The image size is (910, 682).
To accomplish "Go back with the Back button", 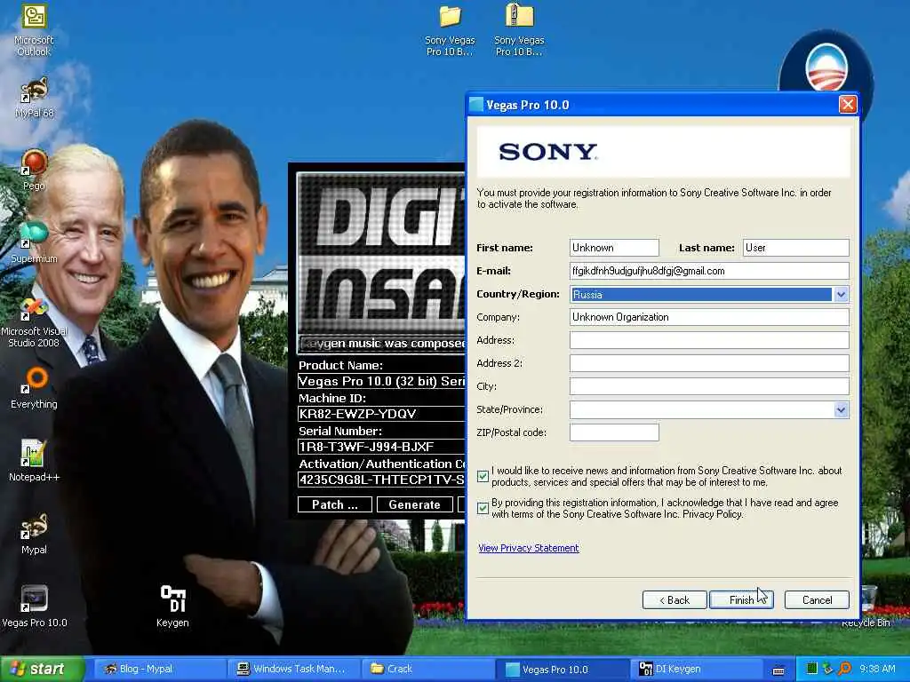I will (x=675, y=599).
